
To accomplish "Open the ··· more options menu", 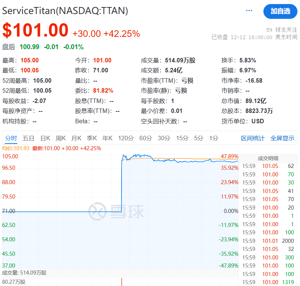I will tap(249, 11).
